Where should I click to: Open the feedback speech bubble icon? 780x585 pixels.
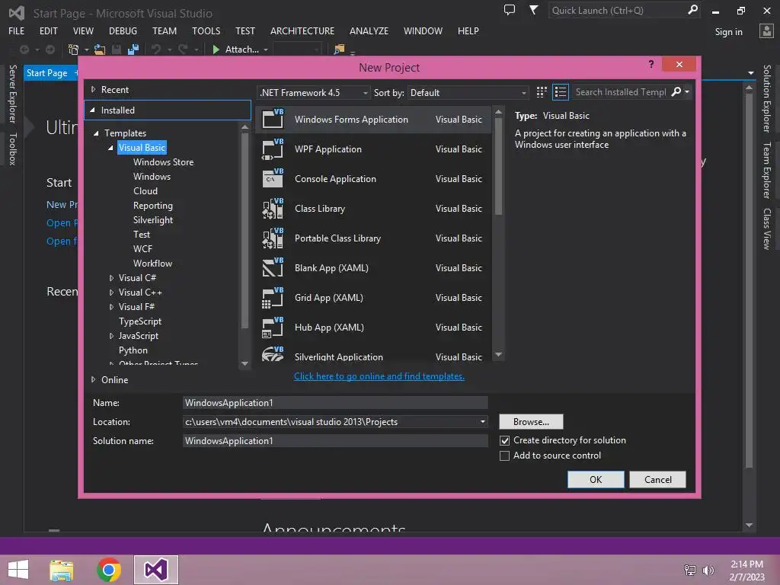[x=510, y=9]
